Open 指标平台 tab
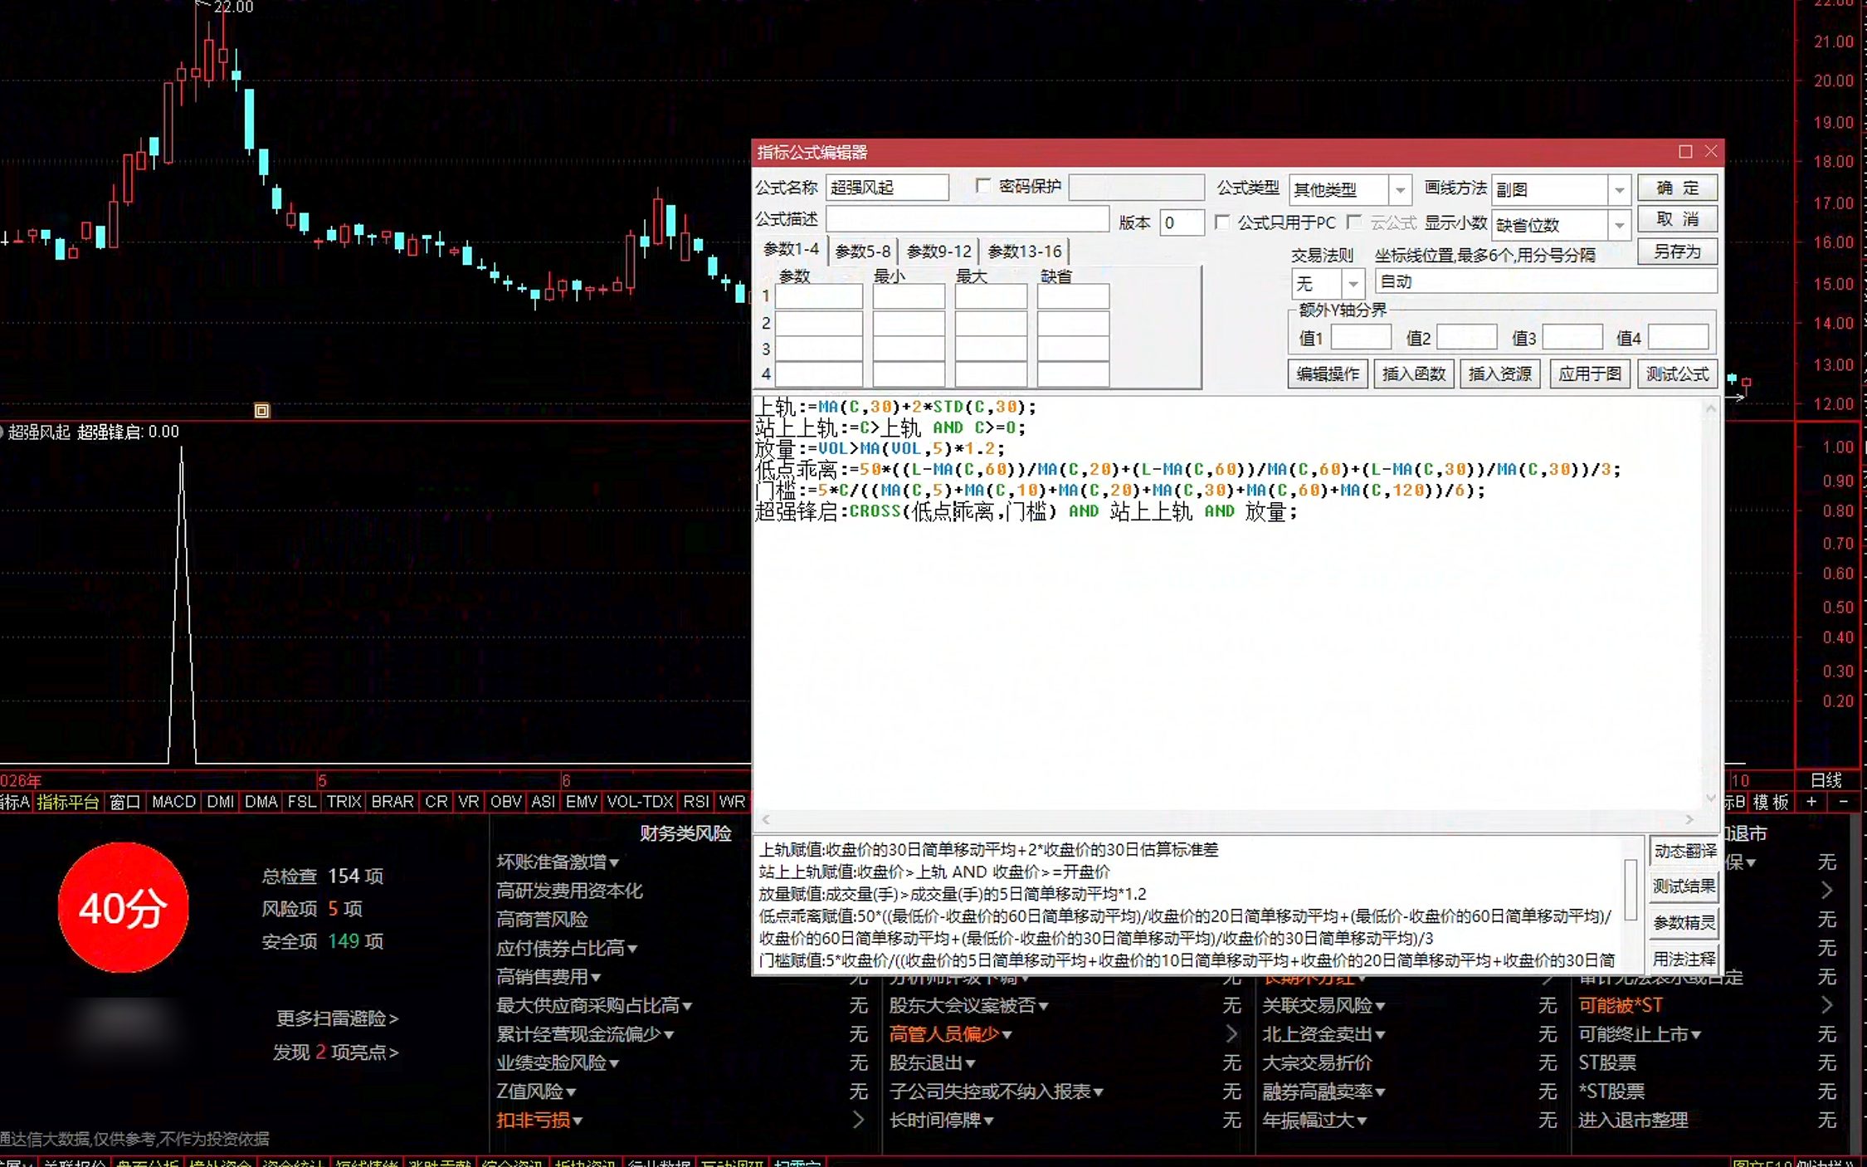The height and width of the screenshot is (1167, 1867). [x=68, y=802]
